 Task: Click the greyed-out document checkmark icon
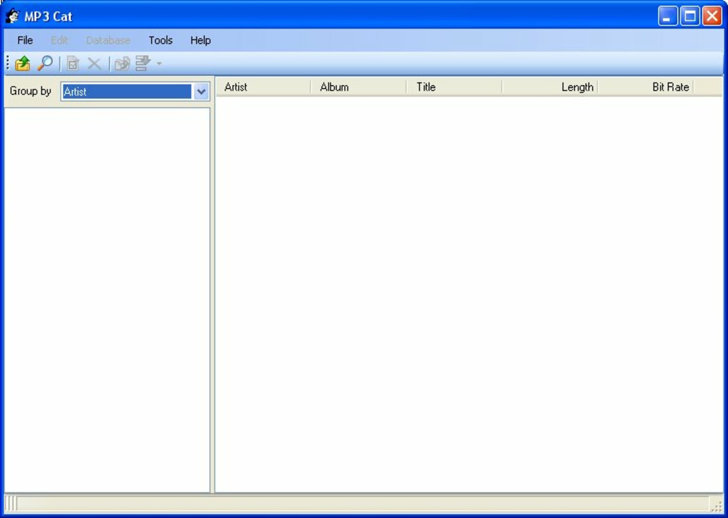[72, 63]
